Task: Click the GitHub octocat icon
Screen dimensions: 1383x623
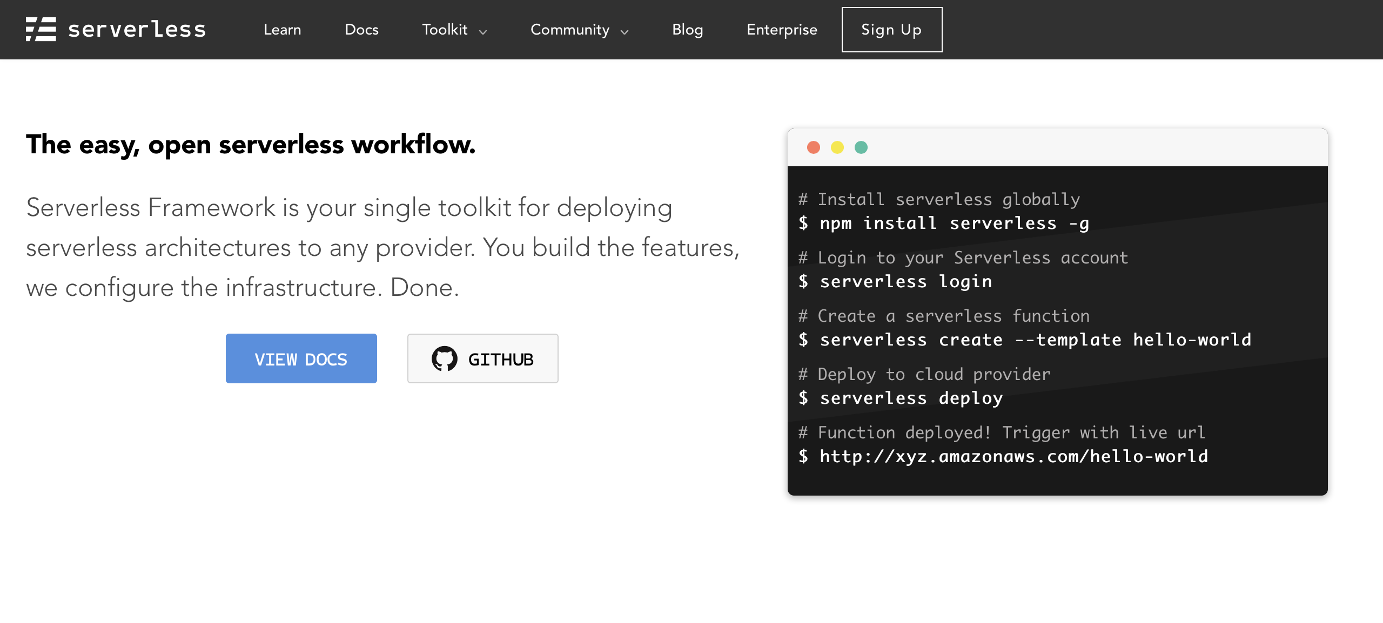Action: [x=445, y=358]
